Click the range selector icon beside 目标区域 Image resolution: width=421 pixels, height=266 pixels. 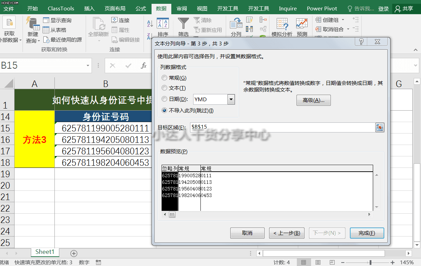pos(380,127)
